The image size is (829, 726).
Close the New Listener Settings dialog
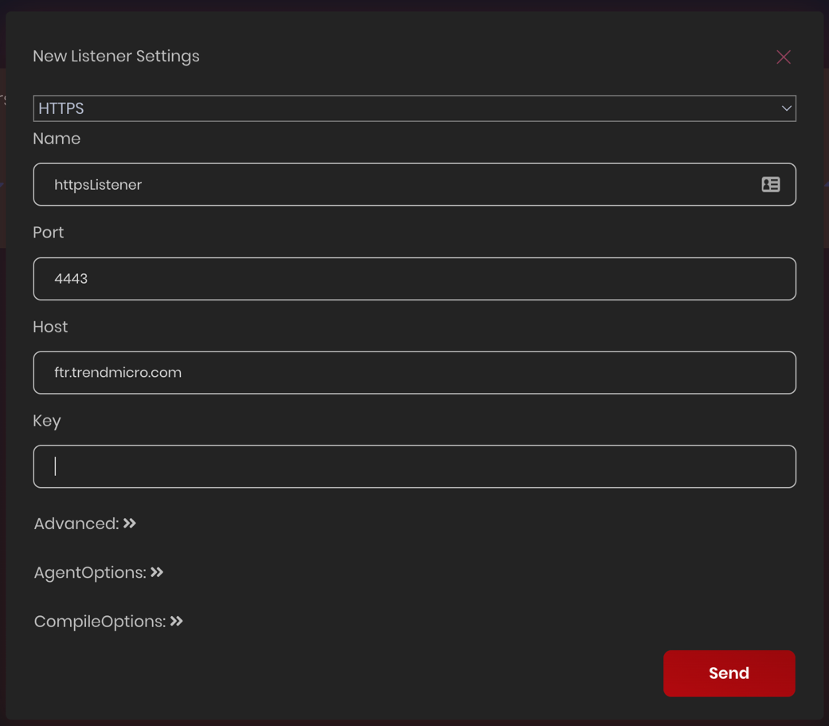tap(783, 57)
